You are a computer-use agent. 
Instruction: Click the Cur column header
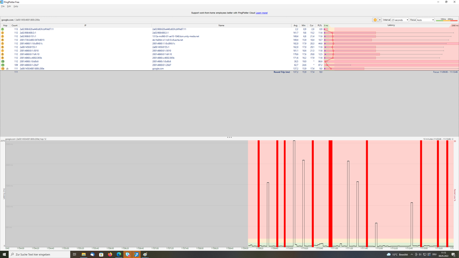click(x=312, y=25)
